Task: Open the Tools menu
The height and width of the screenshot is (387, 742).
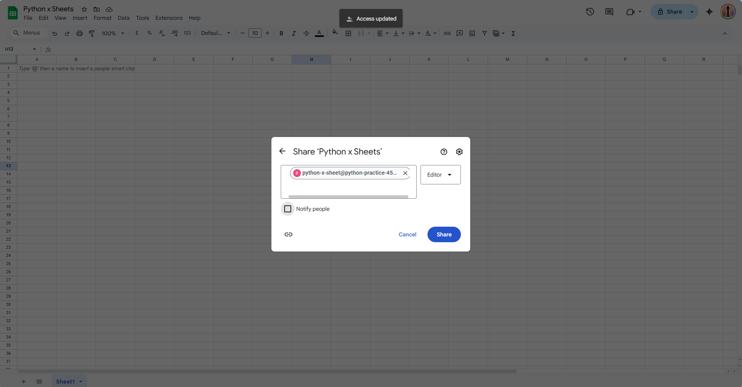Action: 142,18
